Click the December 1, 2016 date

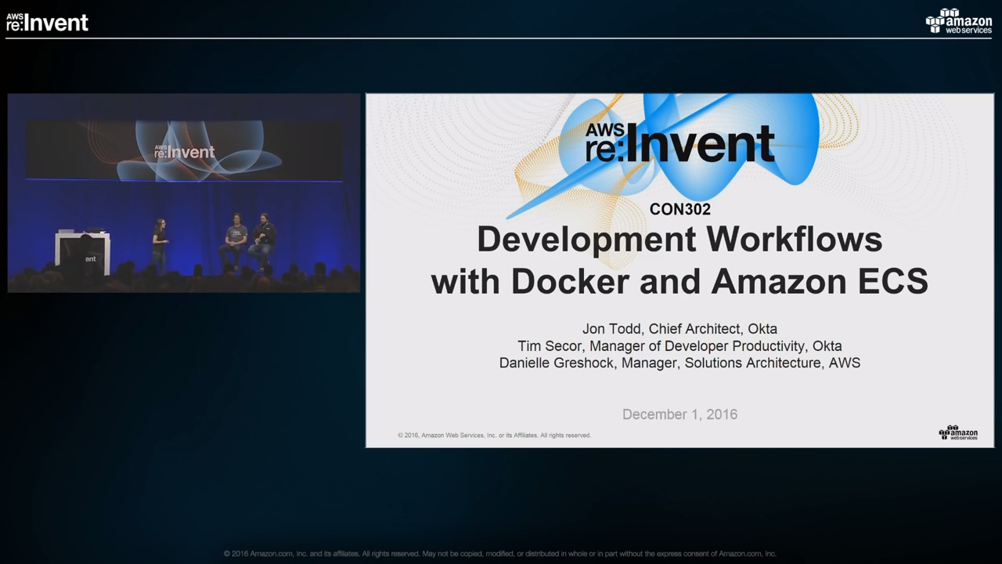[x=679, y=414]
